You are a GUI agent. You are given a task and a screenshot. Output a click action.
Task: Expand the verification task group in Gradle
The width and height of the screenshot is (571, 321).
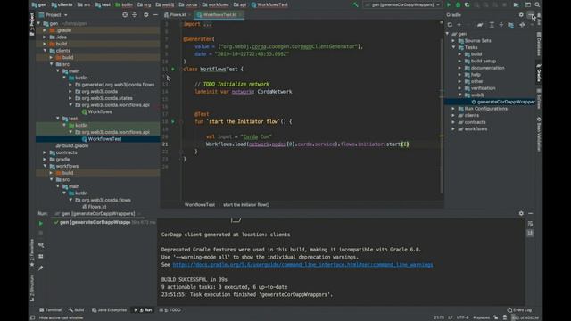(459, 88)
